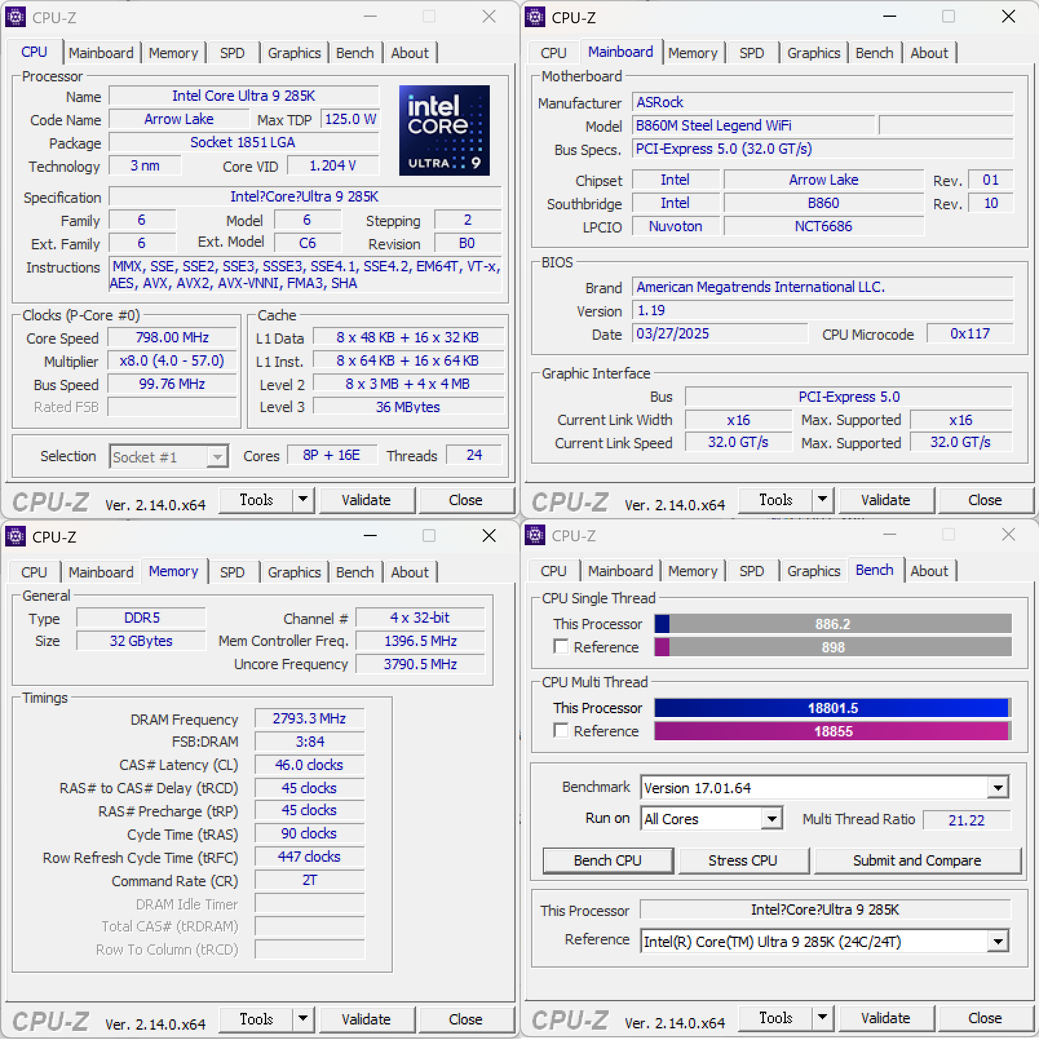Open the About tab in the Mainboard window
Screen dimensions: 1039x1040
pyautogui.click(x=929, y=53)
